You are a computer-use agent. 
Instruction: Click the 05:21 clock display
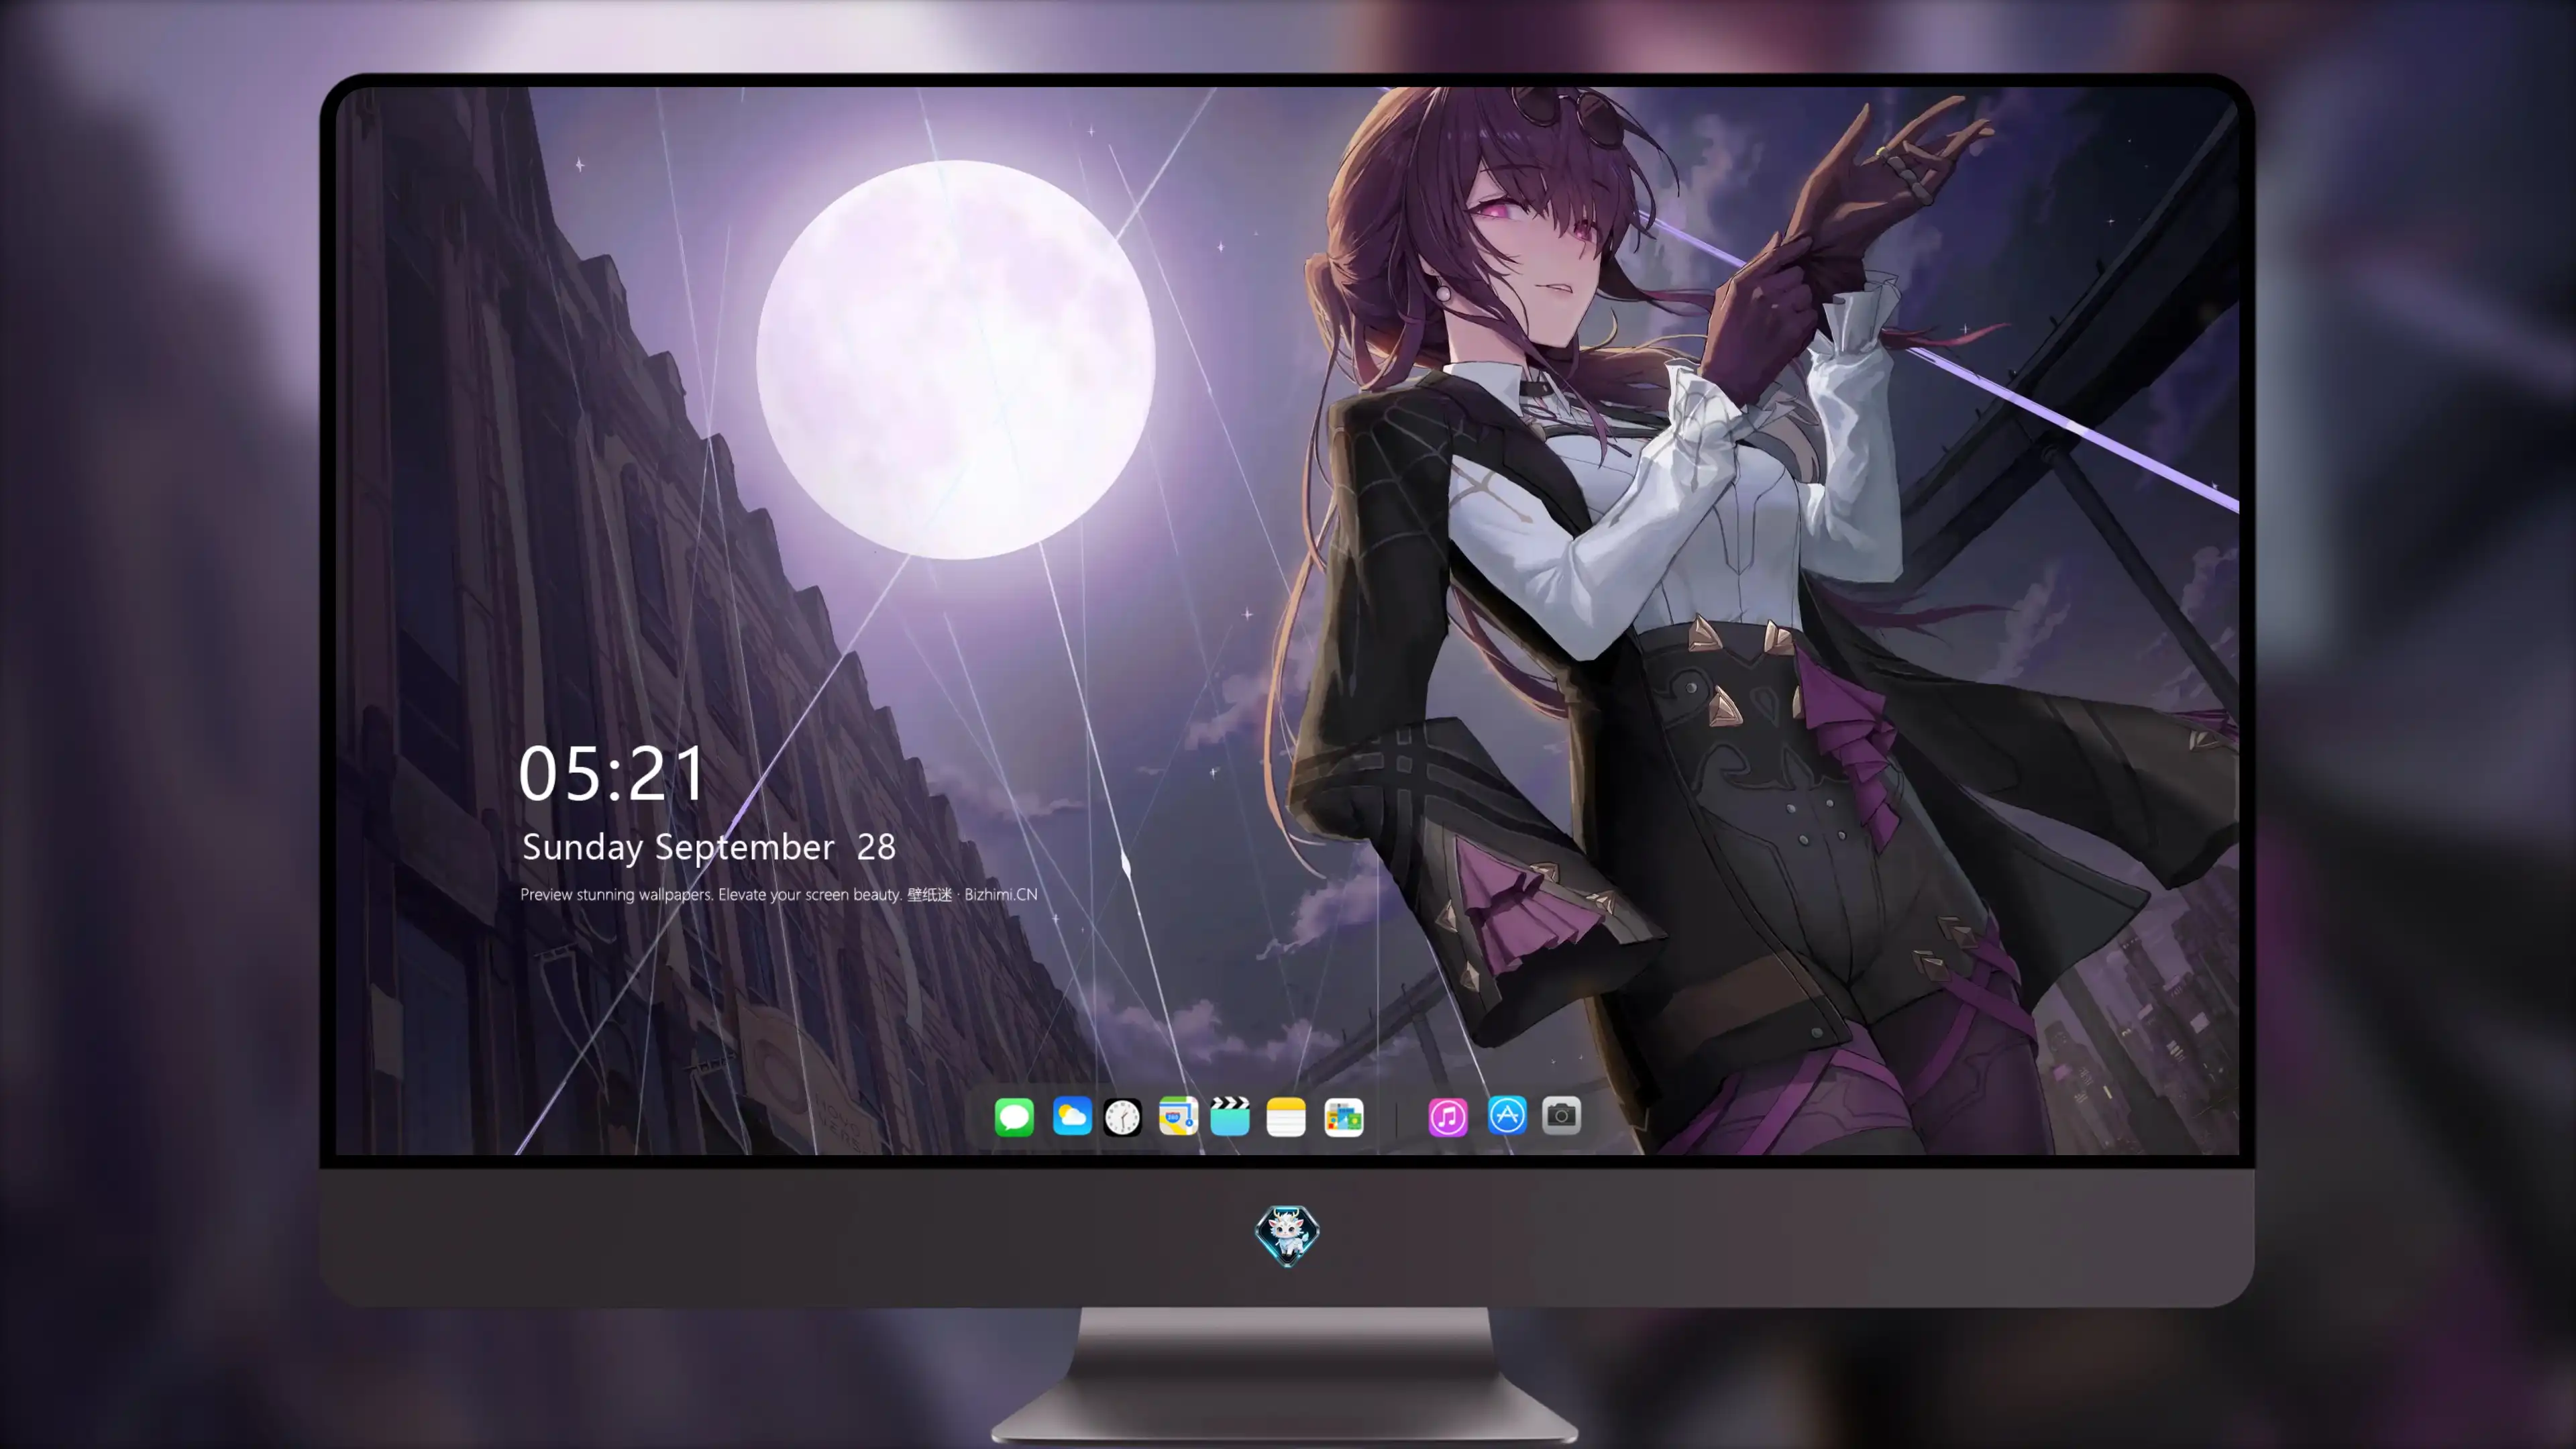tap(612, 774)
